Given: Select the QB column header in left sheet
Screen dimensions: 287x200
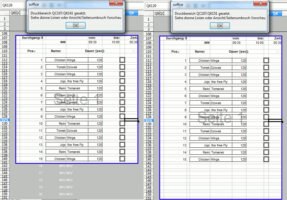Looking at the screenshot, I should tap(13, 13).
